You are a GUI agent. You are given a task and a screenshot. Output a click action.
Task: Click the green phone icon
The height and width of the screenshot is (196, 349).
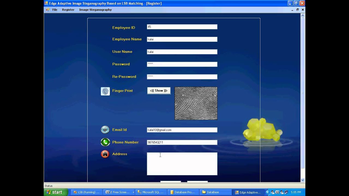[105, 142]
